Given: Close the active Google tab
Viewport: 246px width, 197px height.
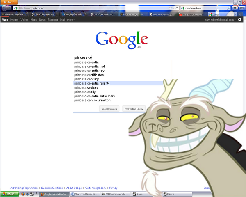Looking at the screenshot, I should (235, 14).
